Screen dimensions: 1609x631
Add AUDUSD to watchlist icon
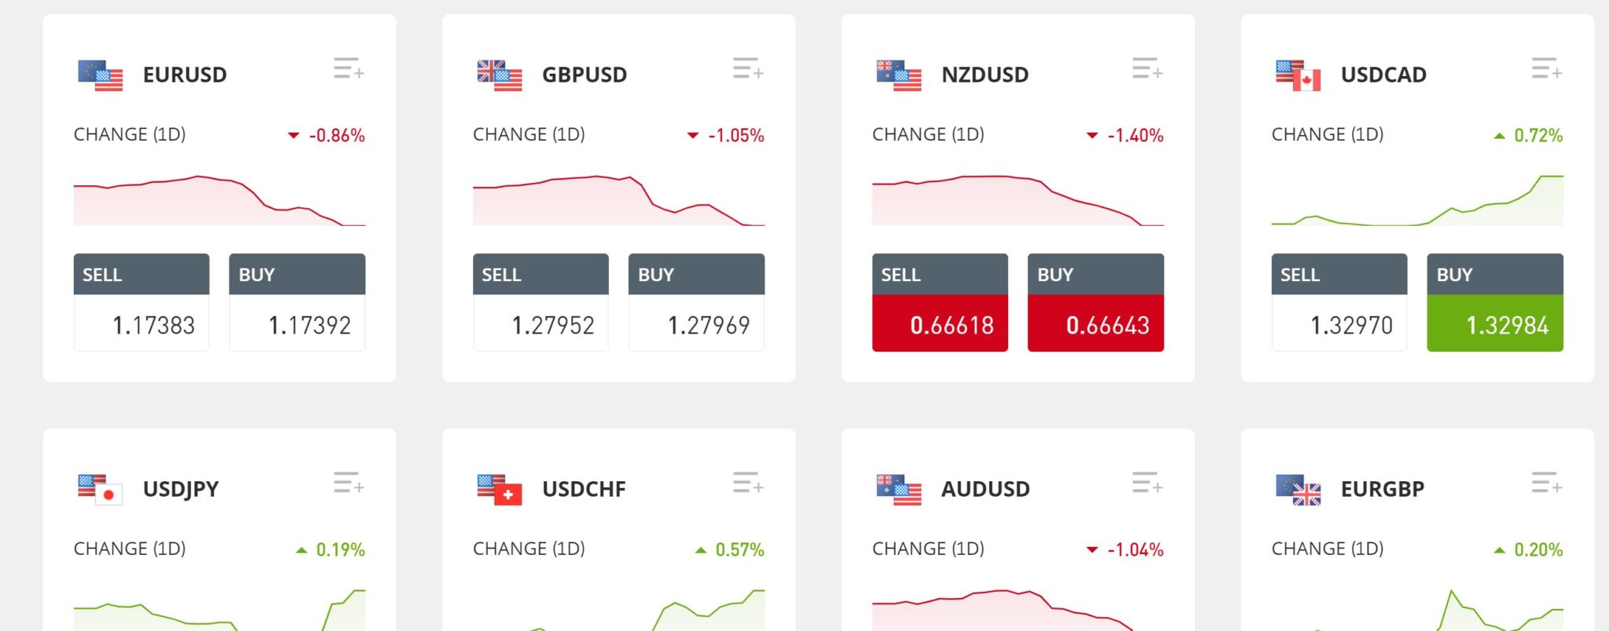tap(1147, 483)
